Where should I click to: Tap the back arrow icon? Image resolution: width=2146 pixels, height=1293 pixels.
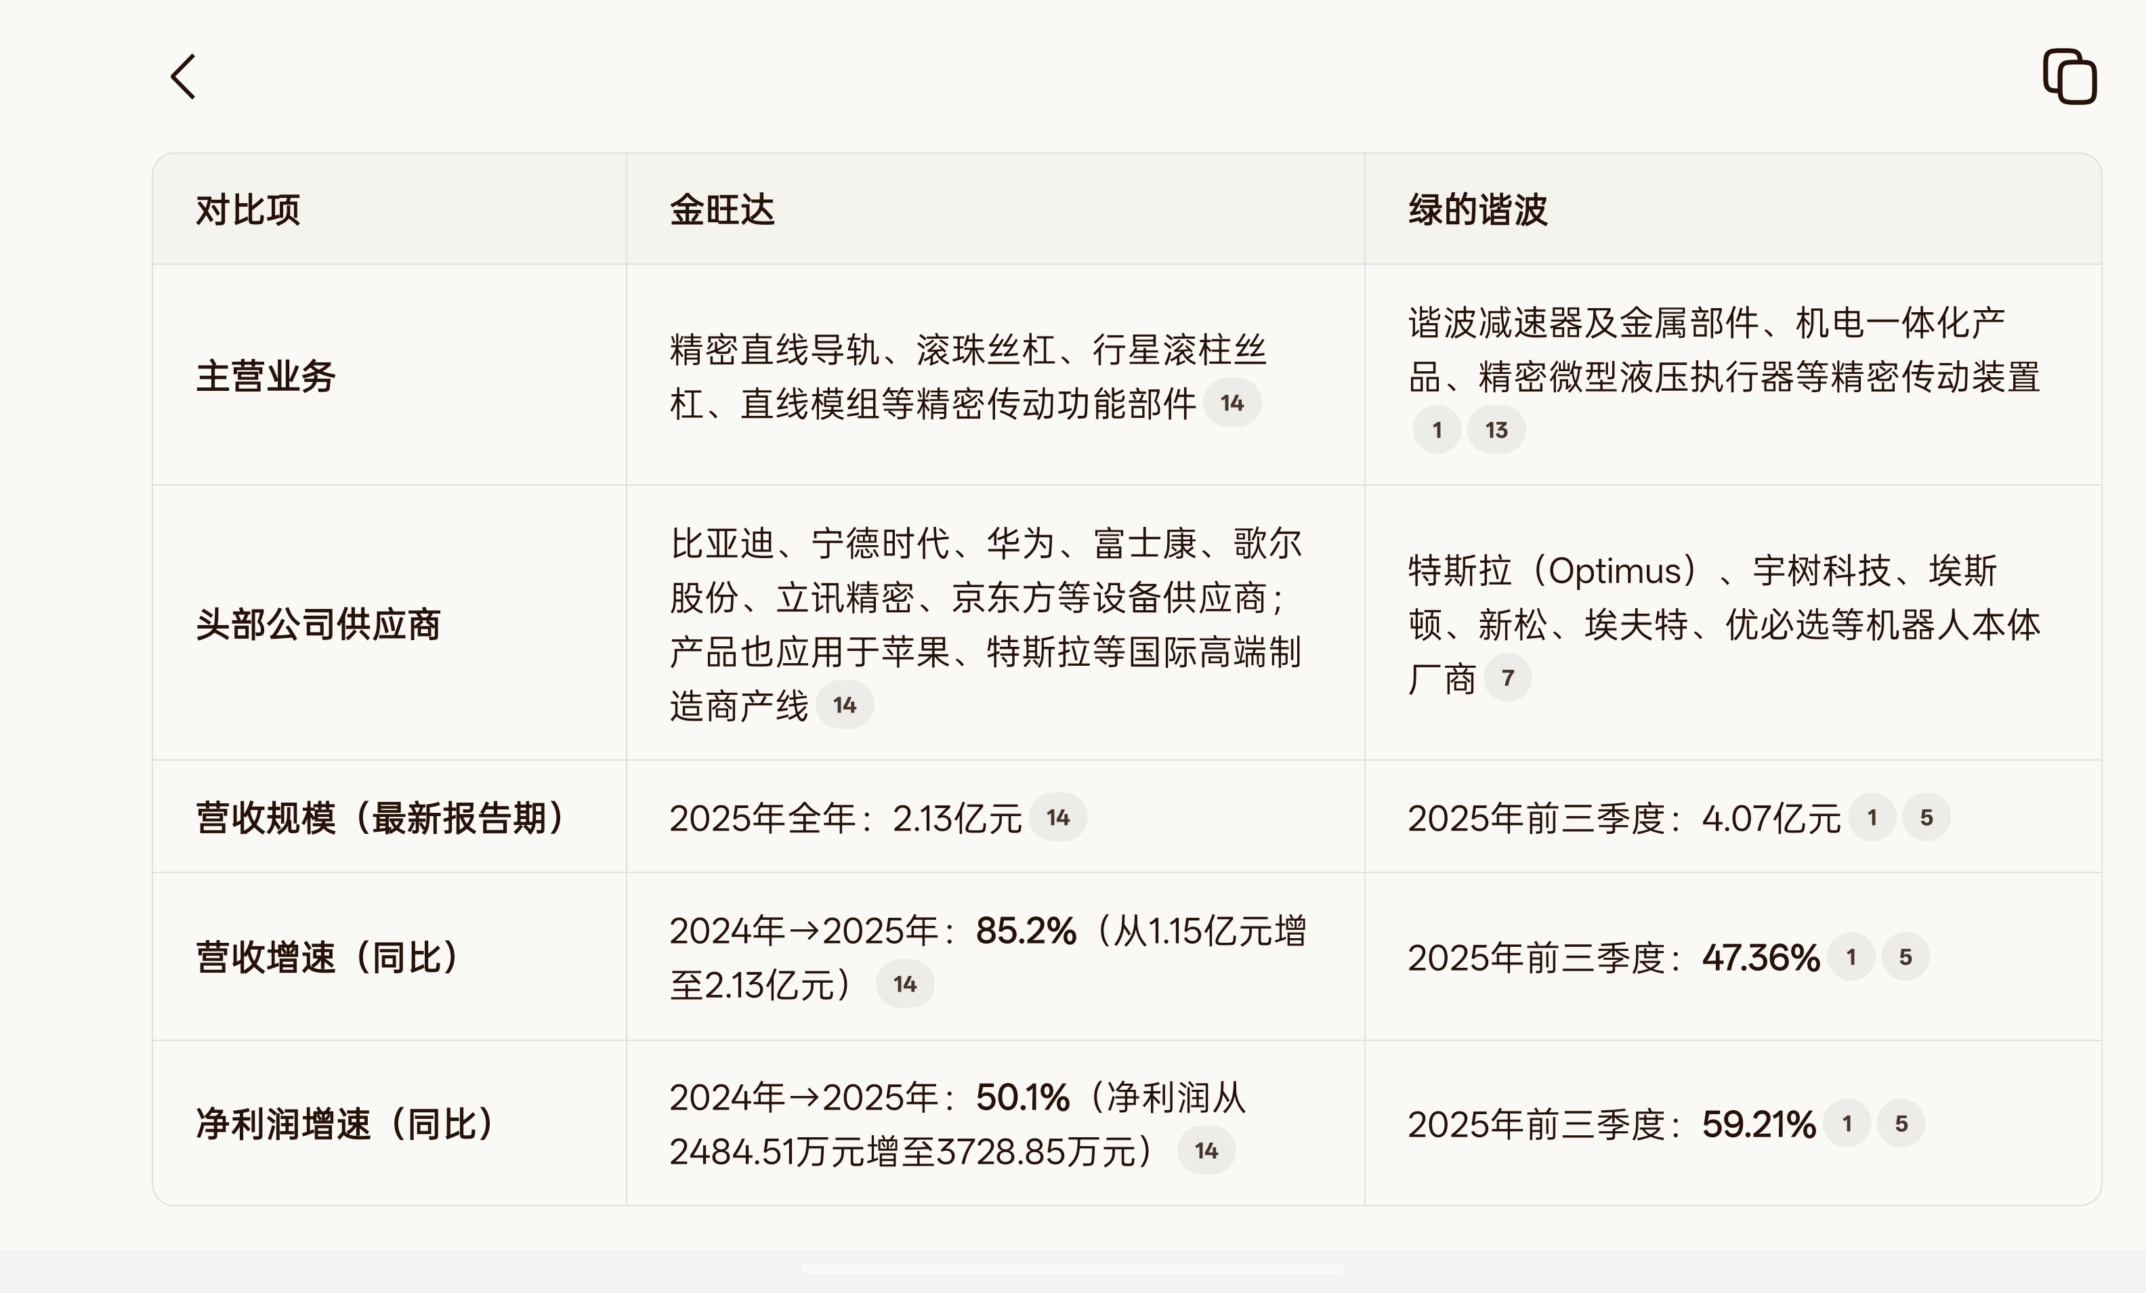coord(183,77)
